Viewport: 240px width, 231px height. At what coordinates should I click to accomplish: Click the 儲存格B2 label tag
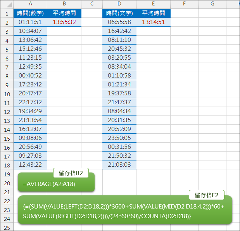click(71, 173)
